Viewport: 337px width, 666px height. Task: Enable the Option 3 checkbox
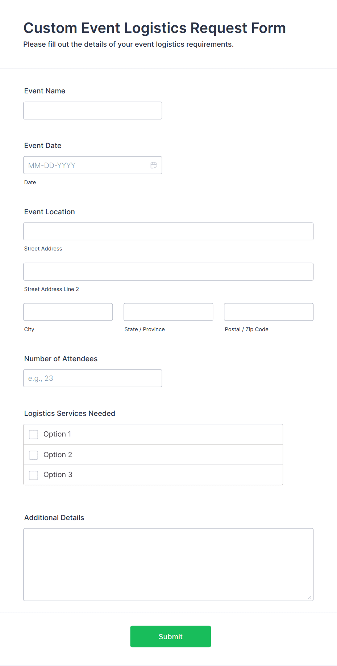(33, 475)
